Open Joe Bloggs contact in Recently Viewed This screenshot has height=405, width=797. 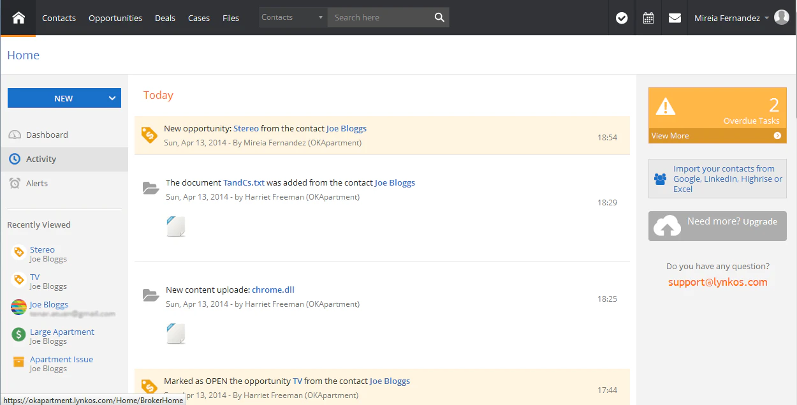click(x=49, y=304)
